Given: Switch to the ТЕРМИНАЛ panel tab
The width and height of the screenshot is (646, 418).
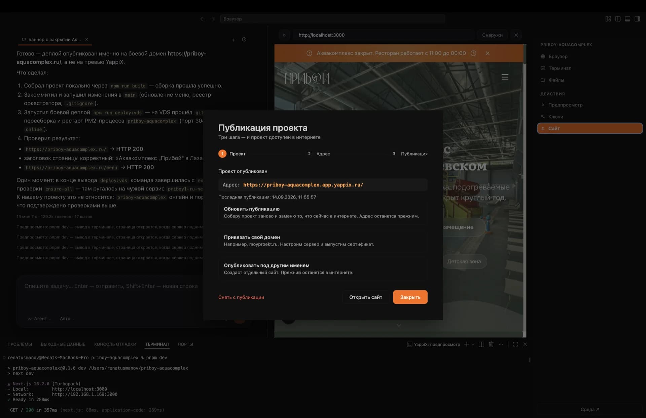Looking at the screenshot, I should (x=157, y=344).
